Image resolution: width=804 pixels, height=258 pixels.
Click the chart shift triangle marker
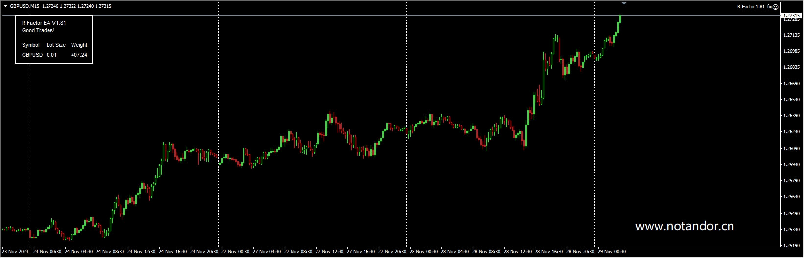624,3
